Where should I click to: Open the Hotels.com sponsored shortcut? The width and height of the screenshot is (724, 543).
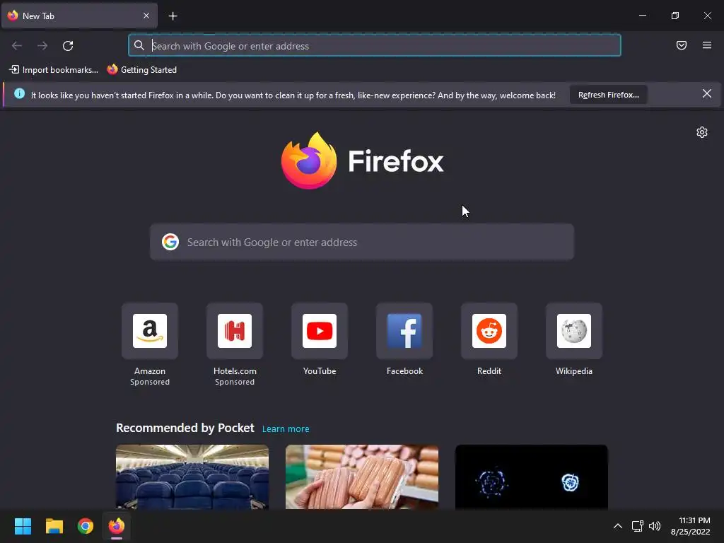pyautogui.click(x=235, y=331)
